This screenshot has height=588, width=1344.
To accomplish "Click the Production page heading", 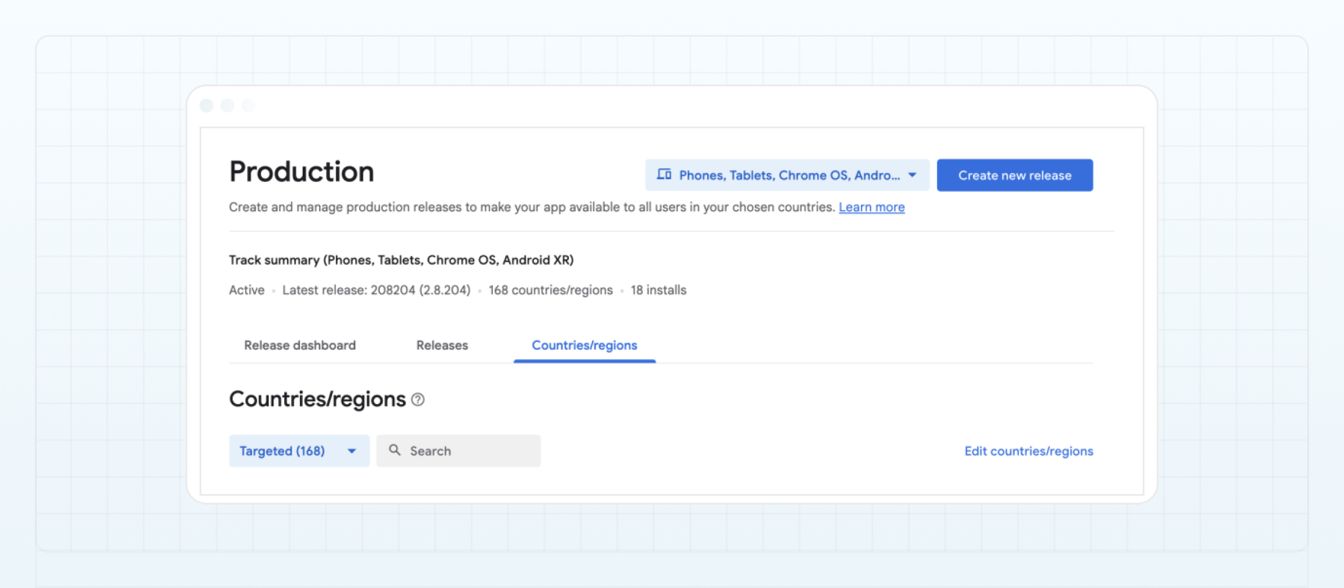I will [x=301, y=171].
